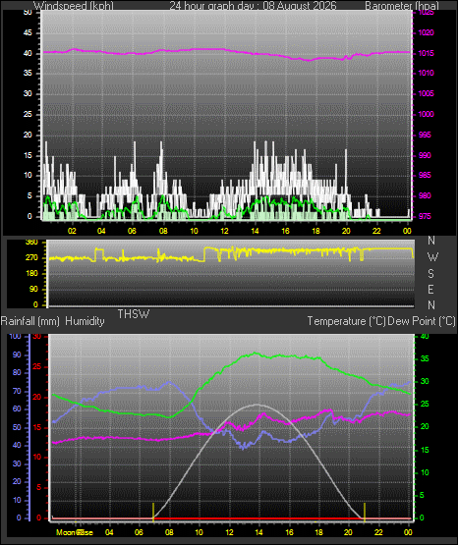This screenshot has width=458, height=545.
Task: Click the 270 wind direction scale value
Action: 31,258
